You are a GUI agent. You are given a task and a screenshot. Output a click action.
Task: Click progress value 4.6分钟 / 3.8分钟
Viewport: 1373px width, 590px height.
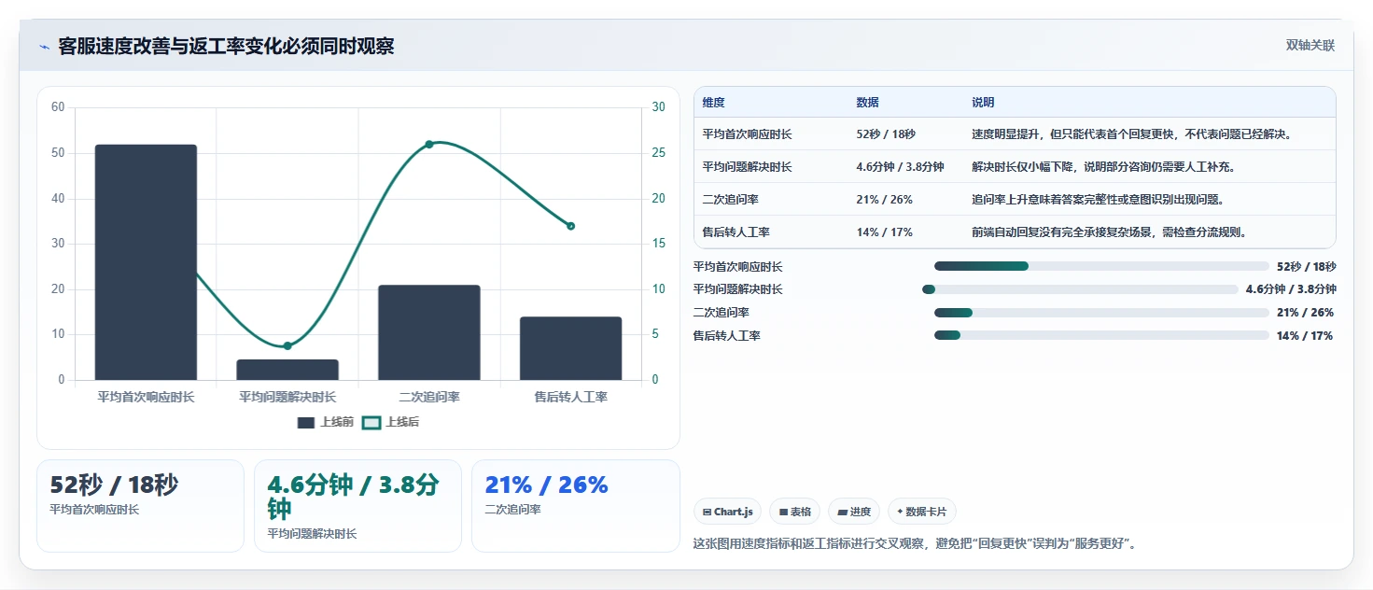(x=1291, y=289)
